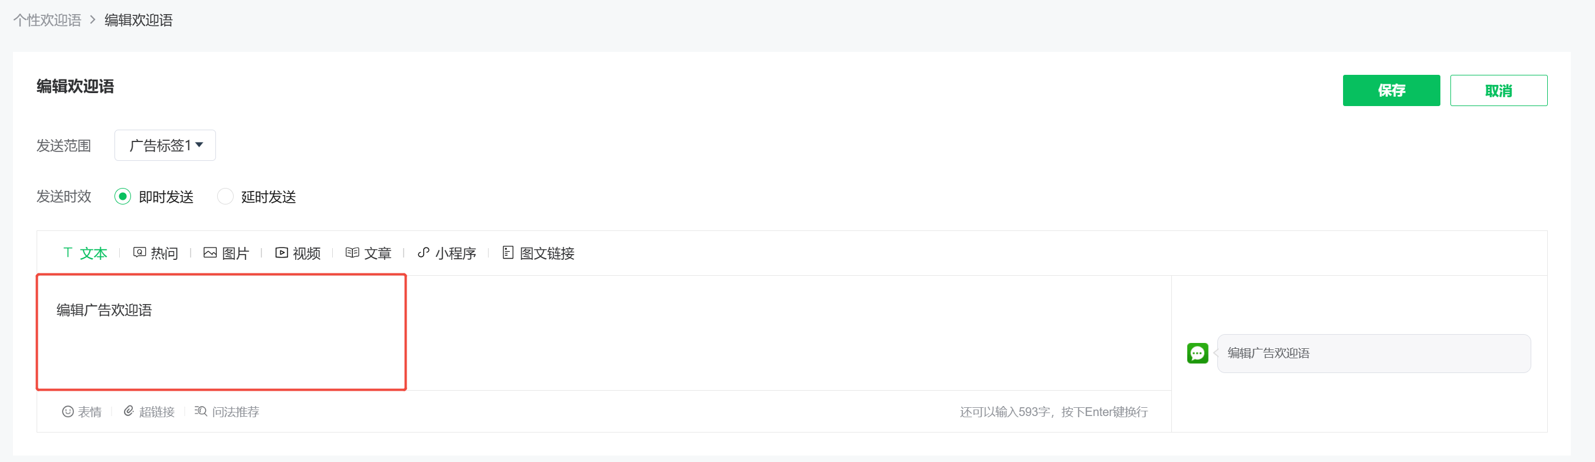
Task: Click the image picture icon
Action: tap(211, 253)
